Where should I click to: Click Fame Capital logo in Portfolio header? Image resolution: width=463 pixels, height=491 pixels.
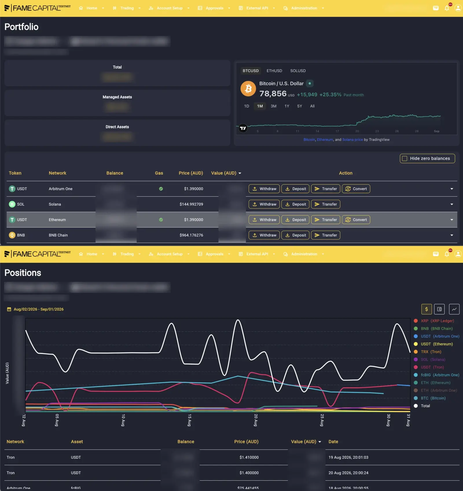37,8
